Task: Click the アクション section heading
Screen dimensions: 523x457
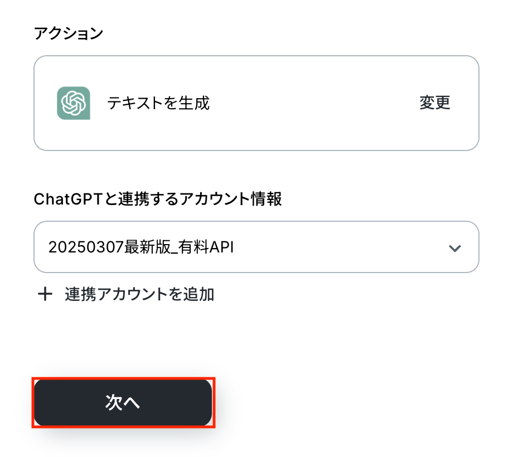Action: pyautogui.click(x=69, y=33)
